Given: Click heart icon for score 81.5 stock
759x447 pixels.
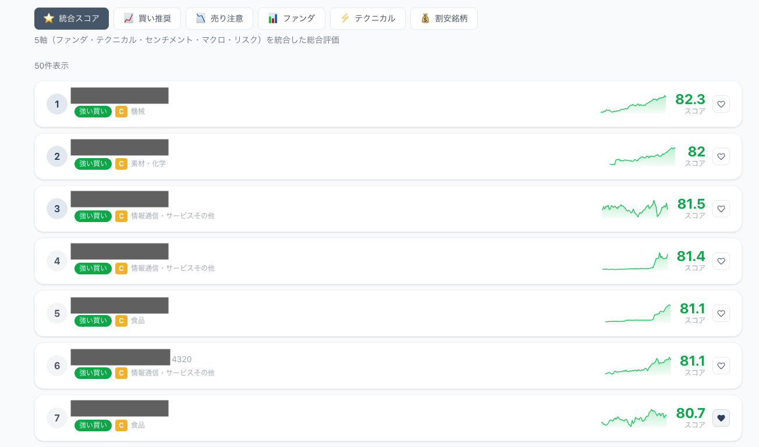Looking at the screenshot, I should pos(721,209).
